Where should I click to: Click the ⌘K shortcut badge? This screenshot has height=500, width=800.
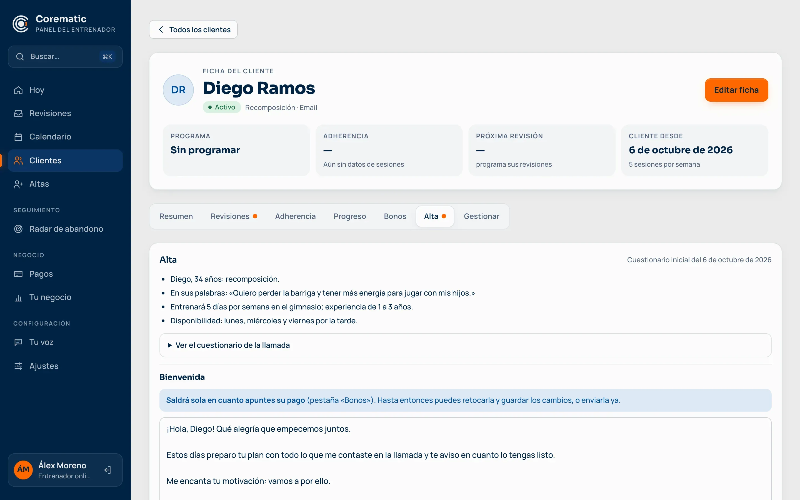point(107,57)
